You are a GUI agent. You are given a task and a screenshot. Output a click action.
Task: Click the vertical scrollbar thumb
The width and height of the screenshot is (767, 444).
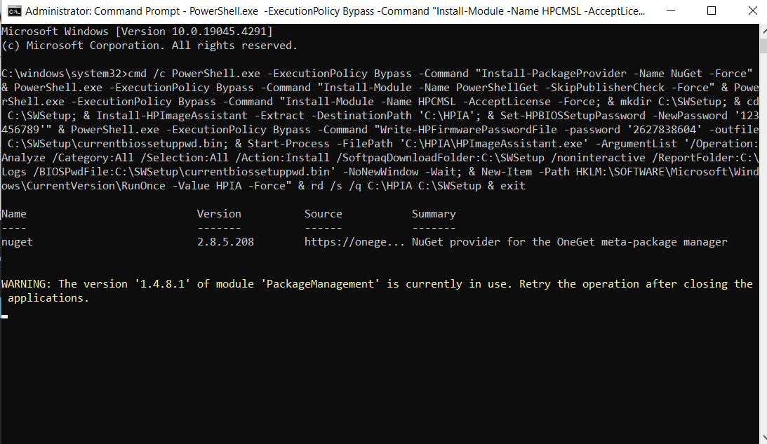(763, 45)
